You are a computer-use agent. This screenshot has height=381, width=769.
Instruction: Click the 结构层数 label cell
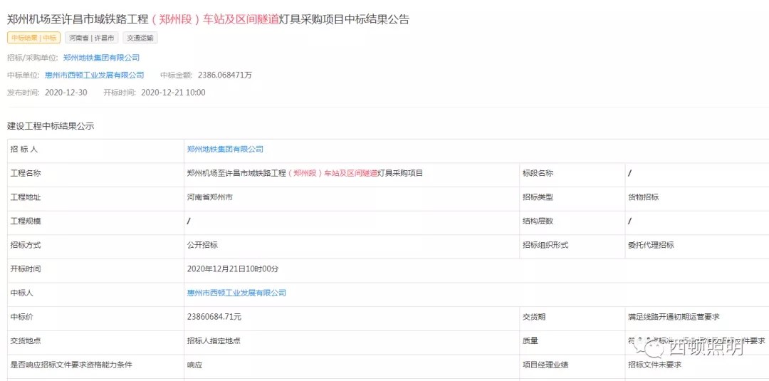pyautogui.click(x=572, y=221)
